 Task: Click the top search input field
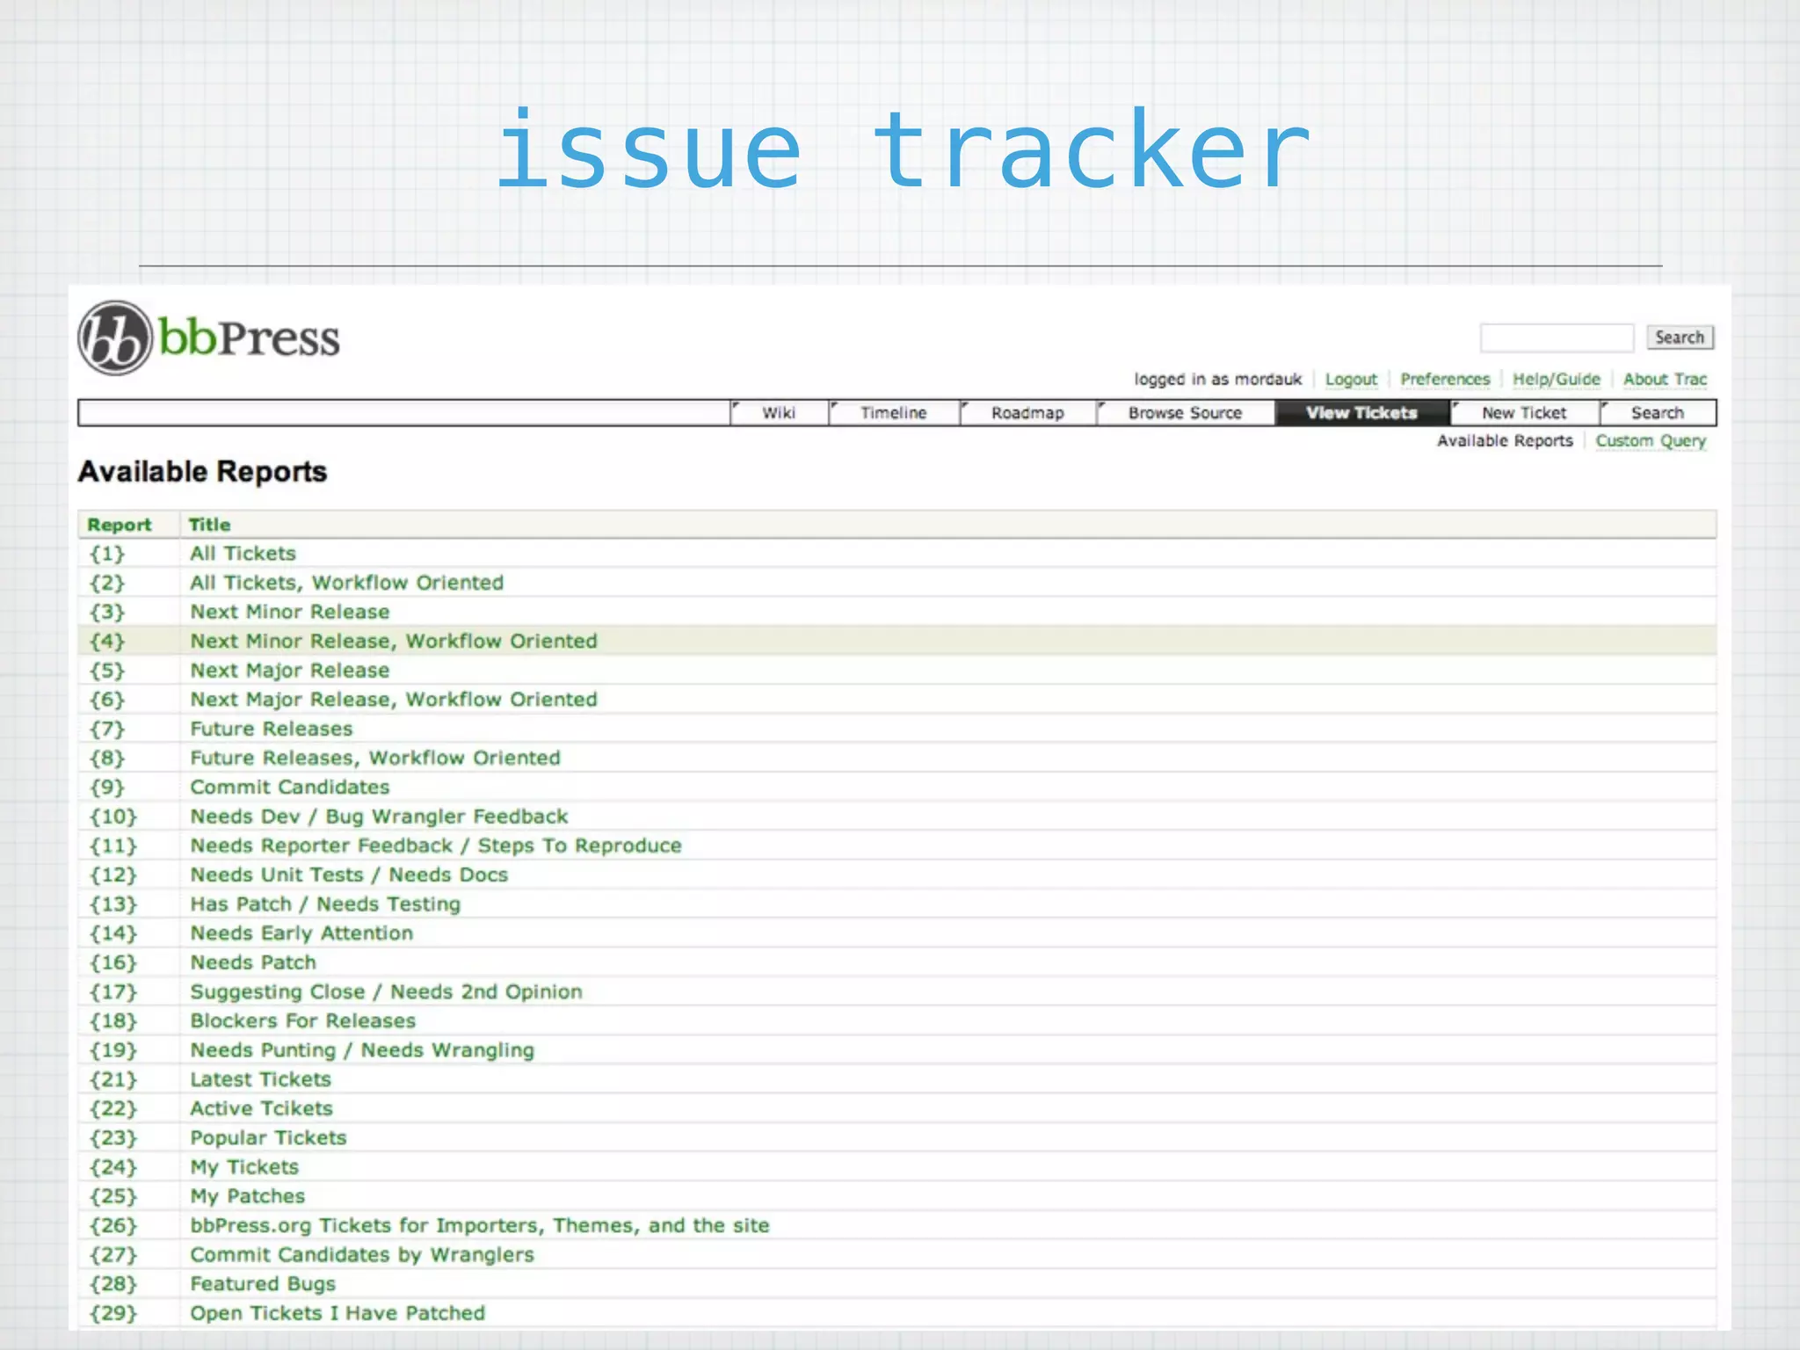coord(1557,337)
